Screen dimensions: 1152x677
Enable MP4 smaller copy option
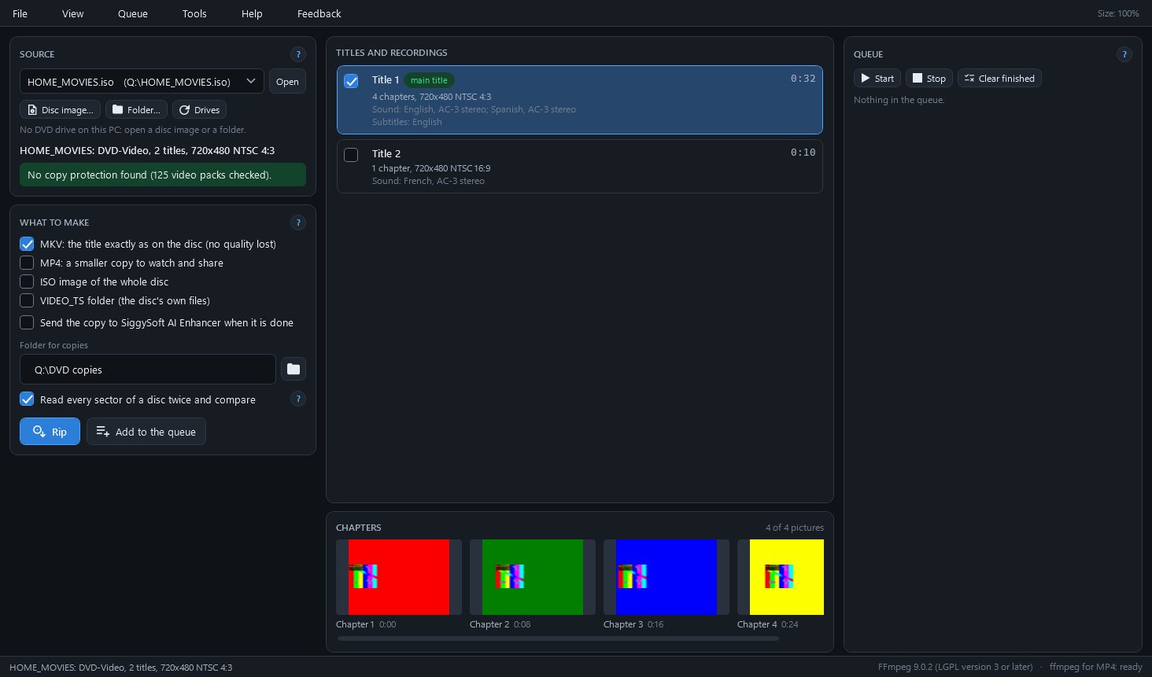tap(27, 263)
